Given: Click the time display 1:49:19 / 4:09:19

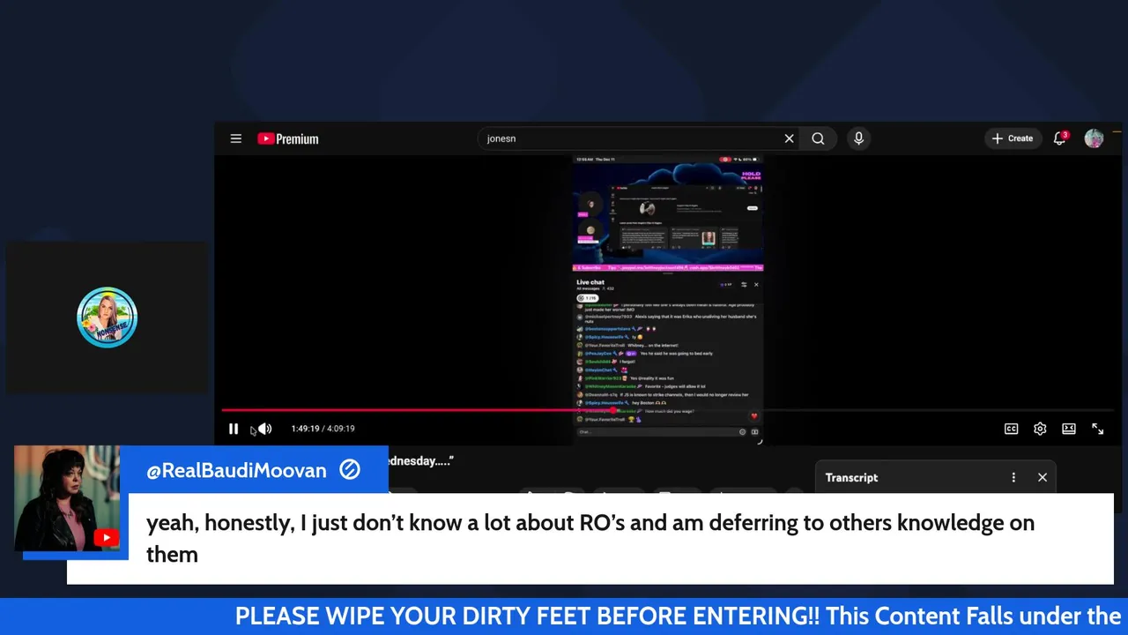Looking at the screenshot, I should (323, 429).
